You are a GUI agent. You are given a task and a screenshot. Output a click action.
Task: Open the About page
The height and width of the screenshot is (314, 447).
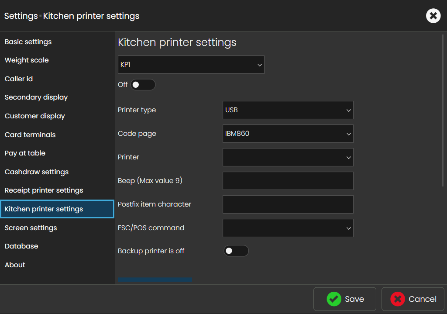[x=15, y=265]
